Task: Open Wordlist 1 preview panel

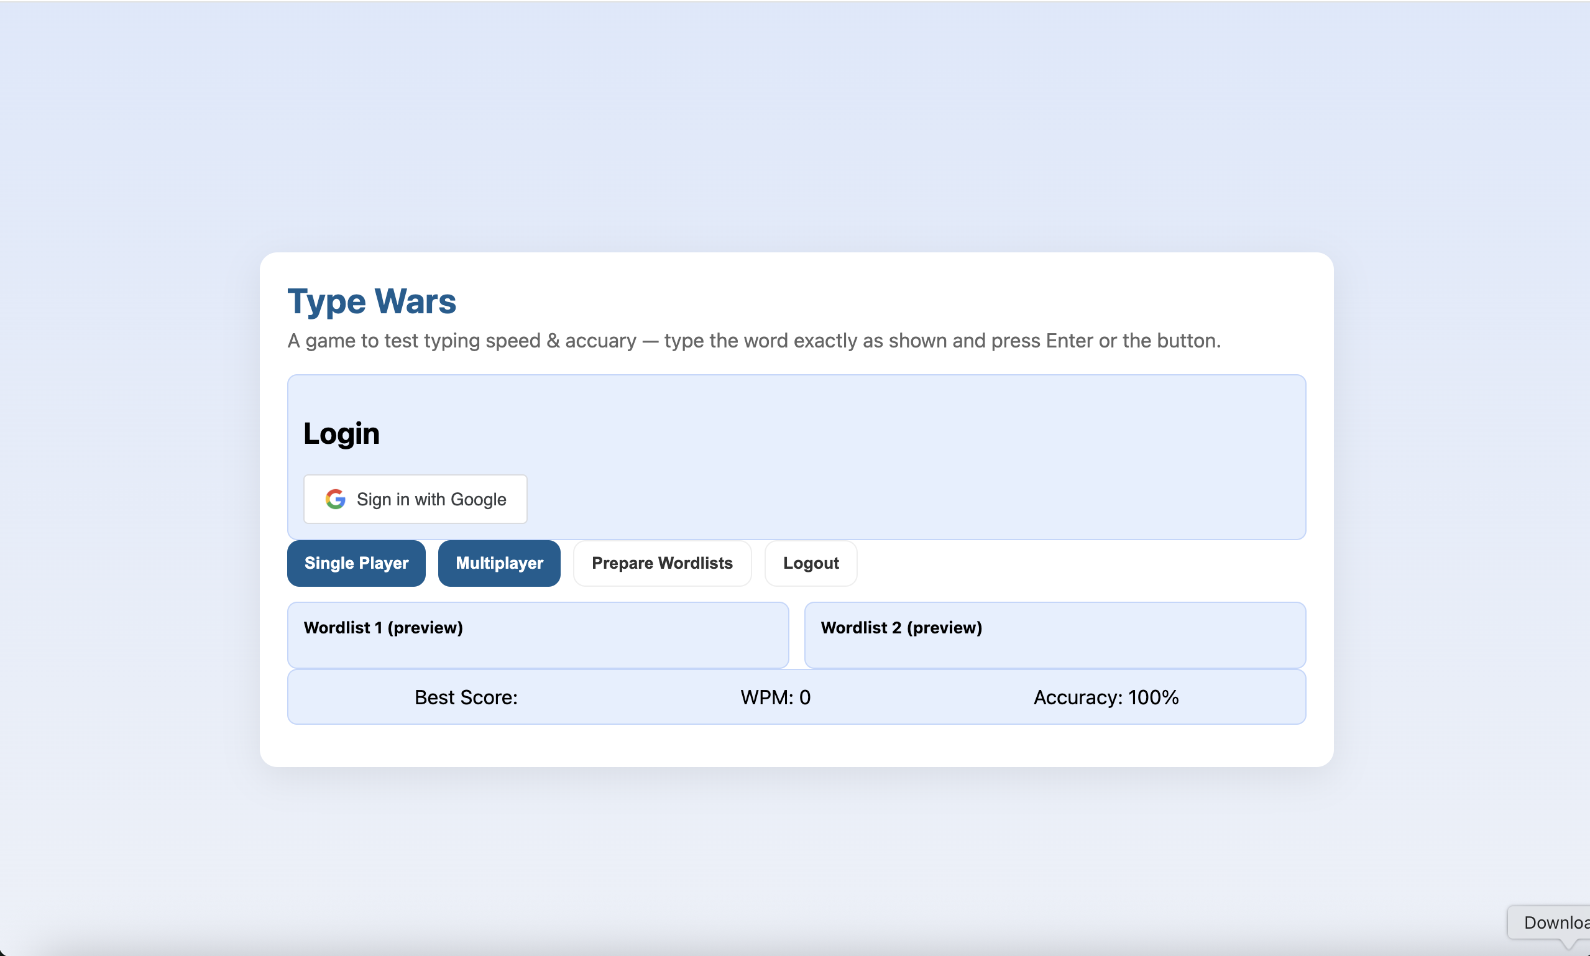Action: (538, 635)
